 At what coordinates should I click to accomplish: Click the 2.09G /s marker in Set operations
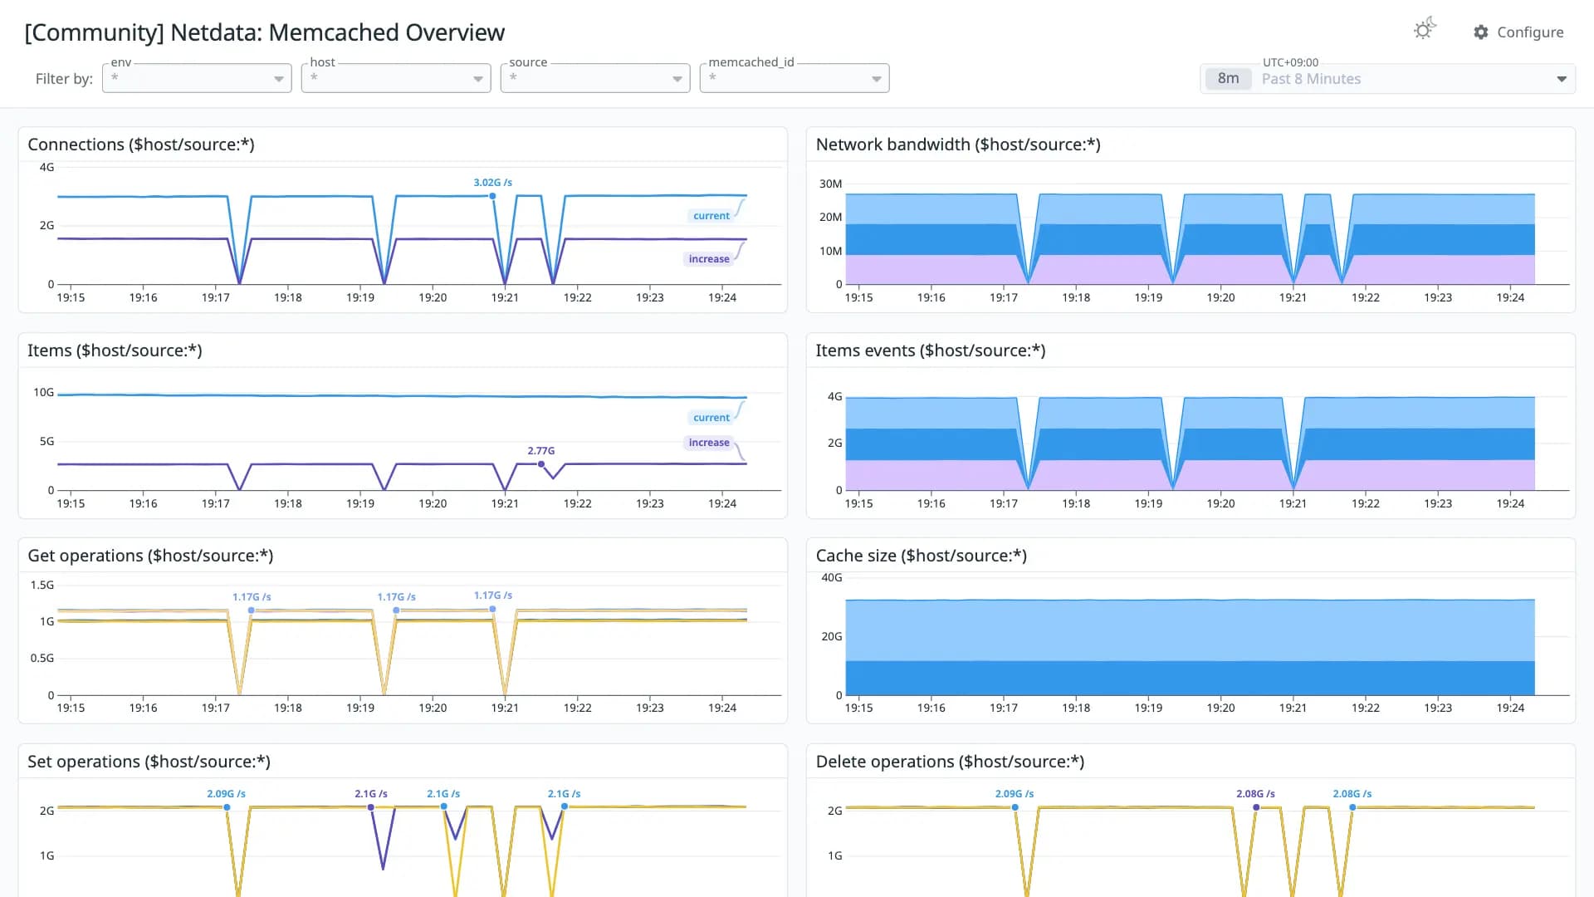tap(227, 807)
